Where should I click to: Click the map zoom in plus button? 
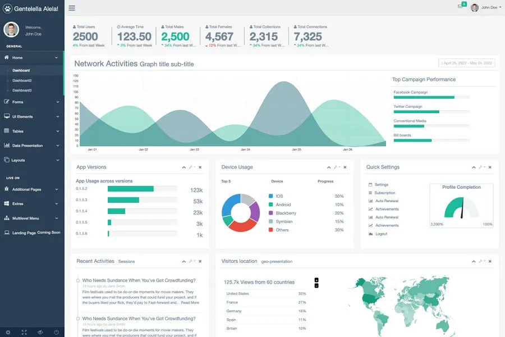pos(316,280)
